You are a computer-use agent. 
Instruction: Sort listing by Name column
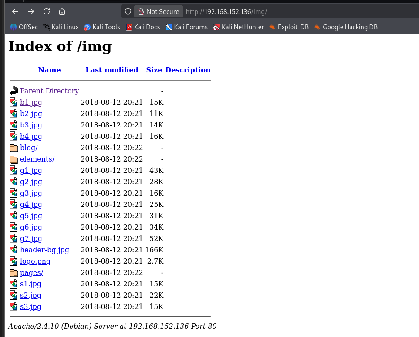[49, 70]
